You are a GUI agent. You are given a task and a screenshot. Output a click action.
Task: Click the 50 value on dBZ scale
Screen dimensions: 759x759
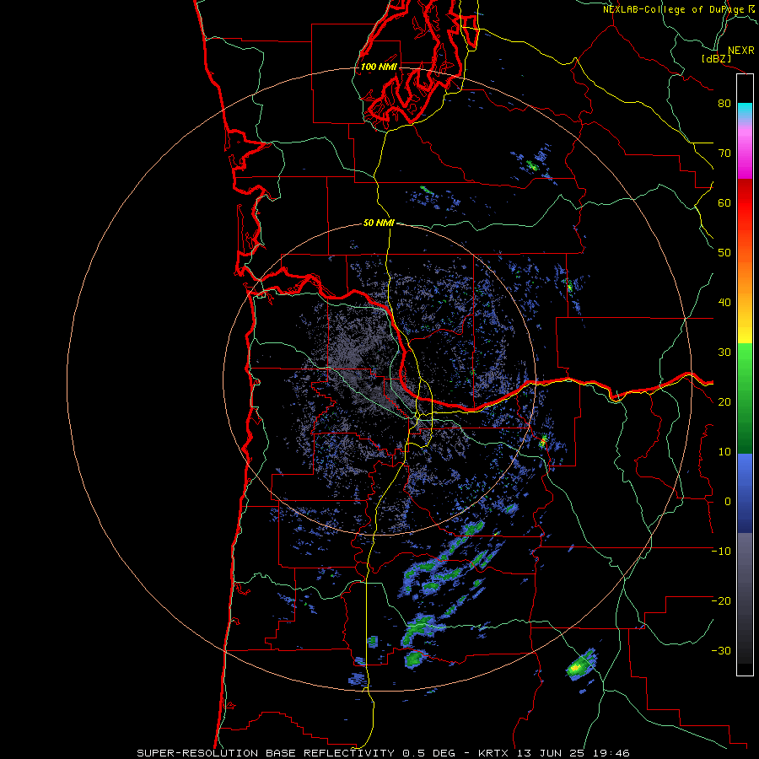[x=724, y=253]
